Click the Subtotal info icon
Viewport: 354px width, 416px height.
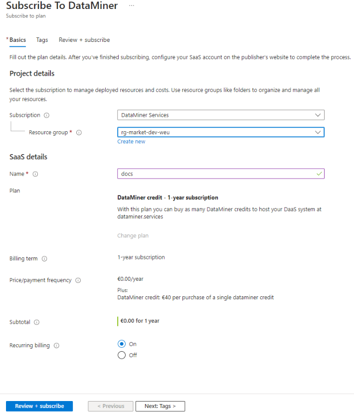click(x=37, y=322)
